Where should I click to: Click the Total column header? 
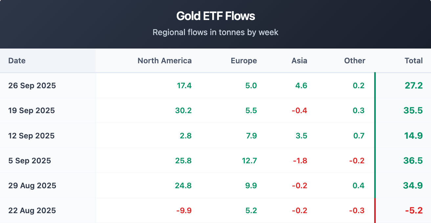click(x=414, y=61)
